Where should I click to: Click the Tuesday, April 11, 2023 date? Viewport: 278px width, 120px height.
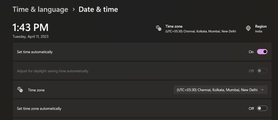coord(30,36)
